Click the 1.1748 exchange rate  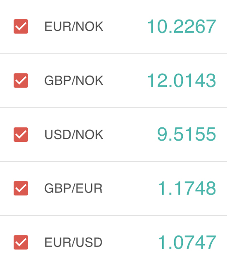pos(187,188)
